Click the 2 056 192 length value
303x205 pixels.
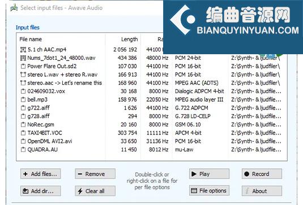125,50
